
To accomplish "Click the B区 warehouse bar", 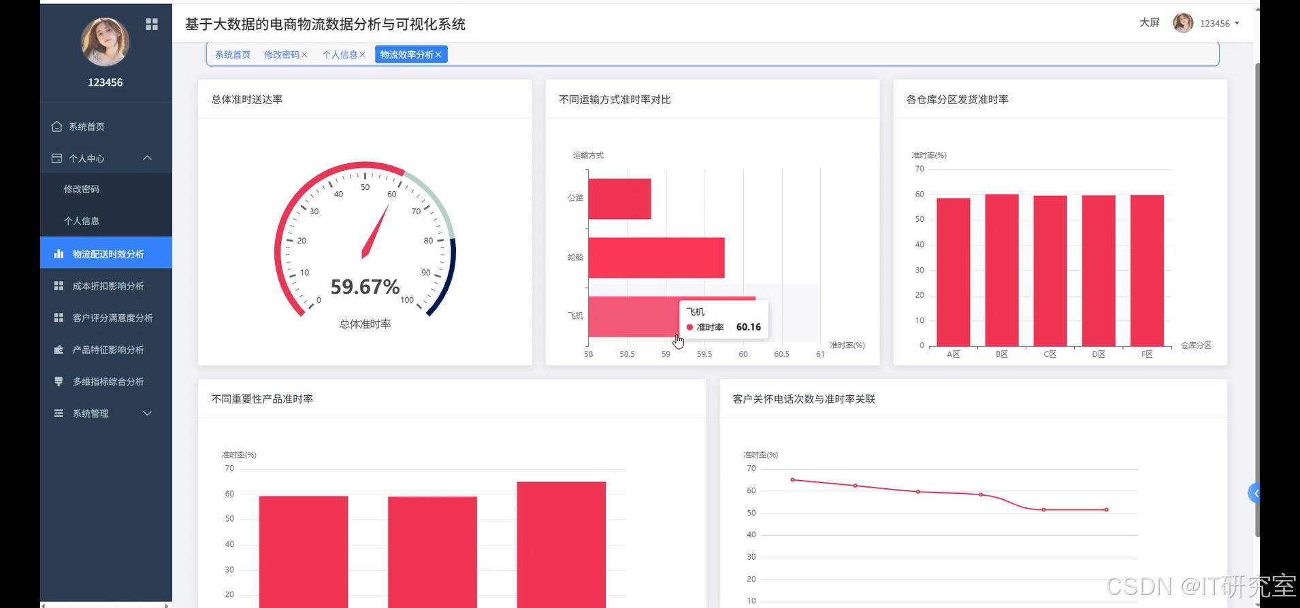I will pos(1001,270).
